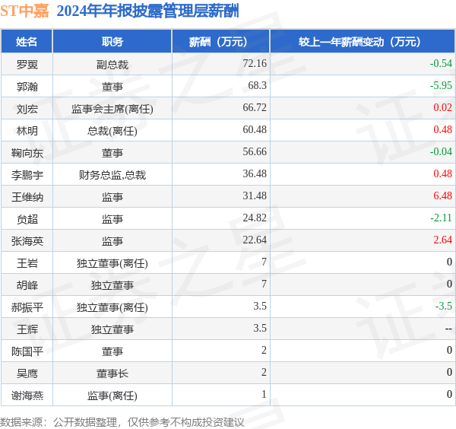
Task: Select the 数据来源 footnote text
Action: point(122,422)
